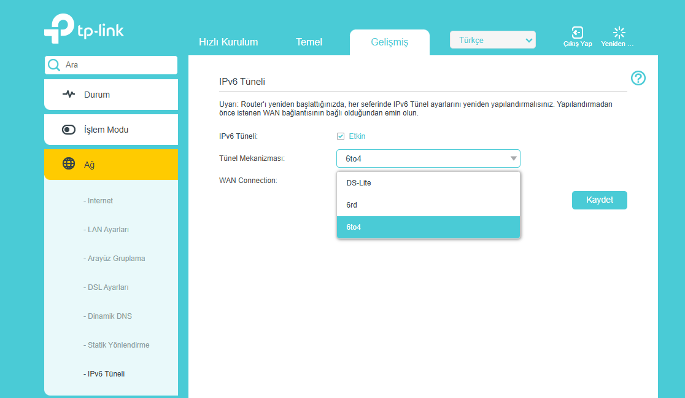This screenshot has height=398, width=685.
Task: Switch to the Temel tab
Action: click(309, 42)
